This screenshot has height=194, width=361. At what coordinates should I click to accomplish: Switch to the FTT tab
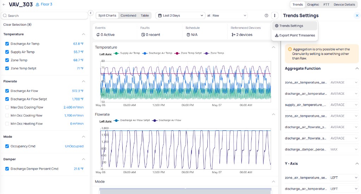[x=326, y=4]
